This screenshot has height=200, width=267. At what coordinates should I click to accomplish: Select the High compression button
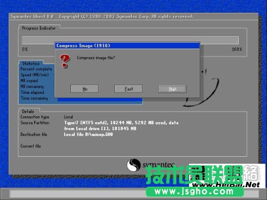tap(172, 89)
